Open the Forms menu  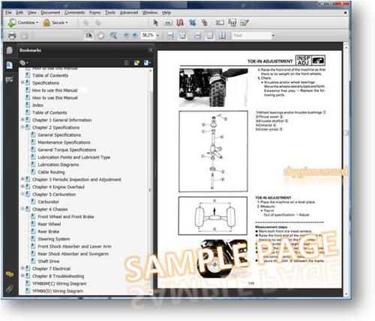94,13
